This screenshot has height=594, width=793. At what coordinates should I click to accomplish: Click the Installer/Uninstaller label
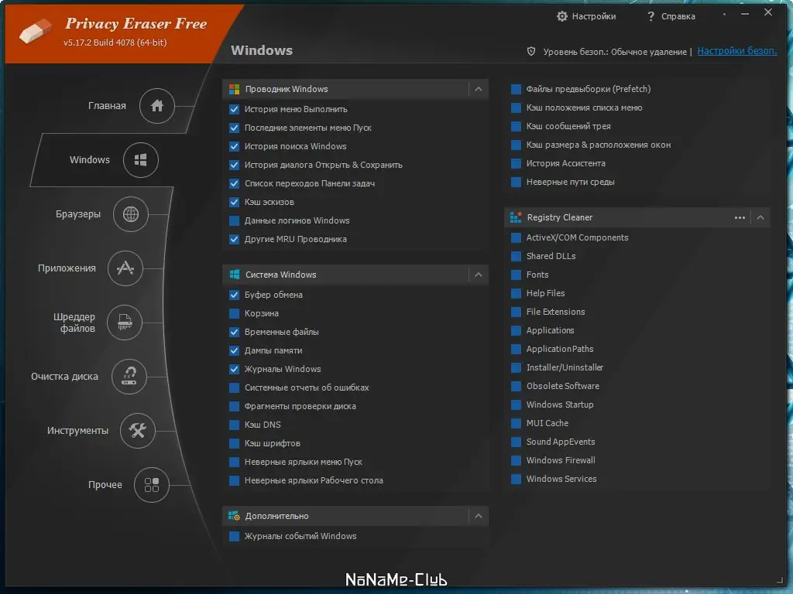[x=565, y=367]
